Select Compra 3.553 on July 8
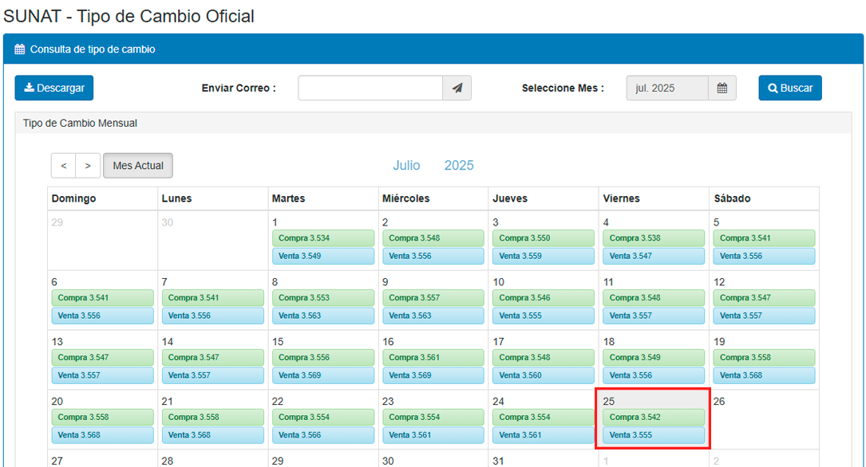 323,298
